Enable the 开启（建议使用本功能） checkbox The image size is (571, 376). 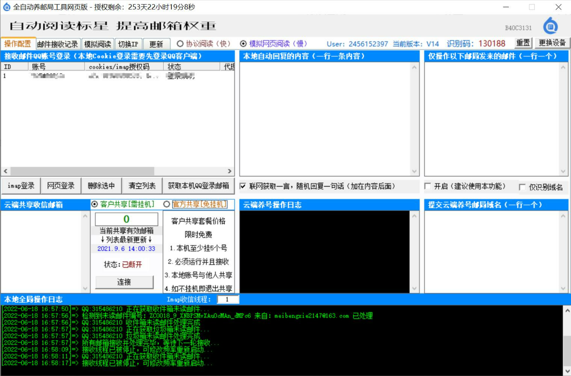428,186
